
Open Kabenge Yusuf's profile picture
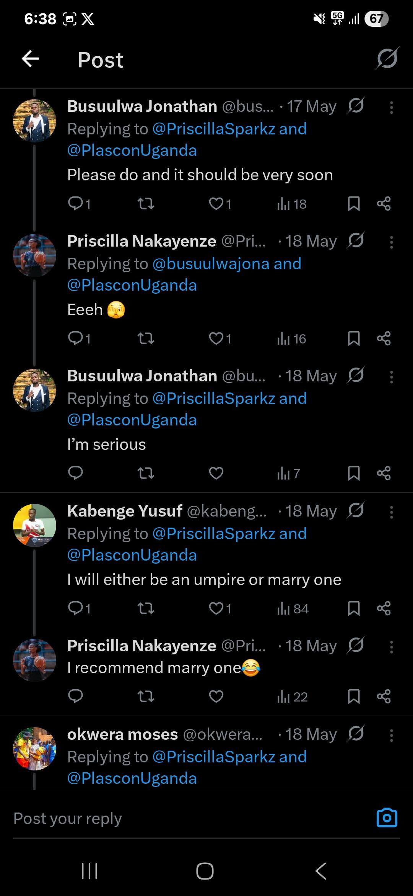[x=34, y=525]
